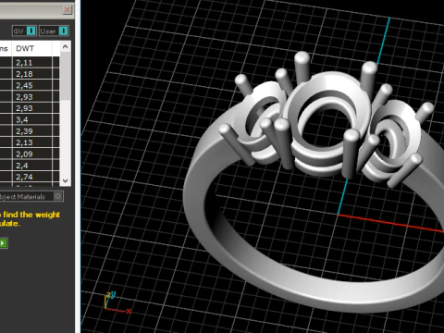Toggle the User switch
The image size is (444, 333).
click(54, 31)
